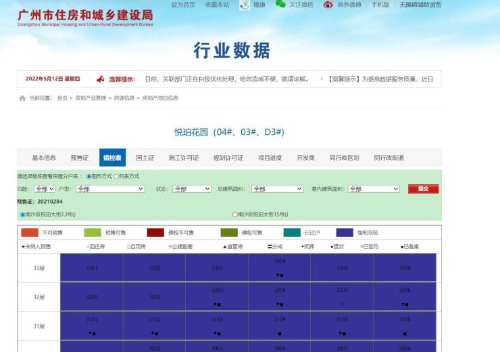
Task: Open the 总建筑面积 dropdown
Action: (x=277, y=189)
